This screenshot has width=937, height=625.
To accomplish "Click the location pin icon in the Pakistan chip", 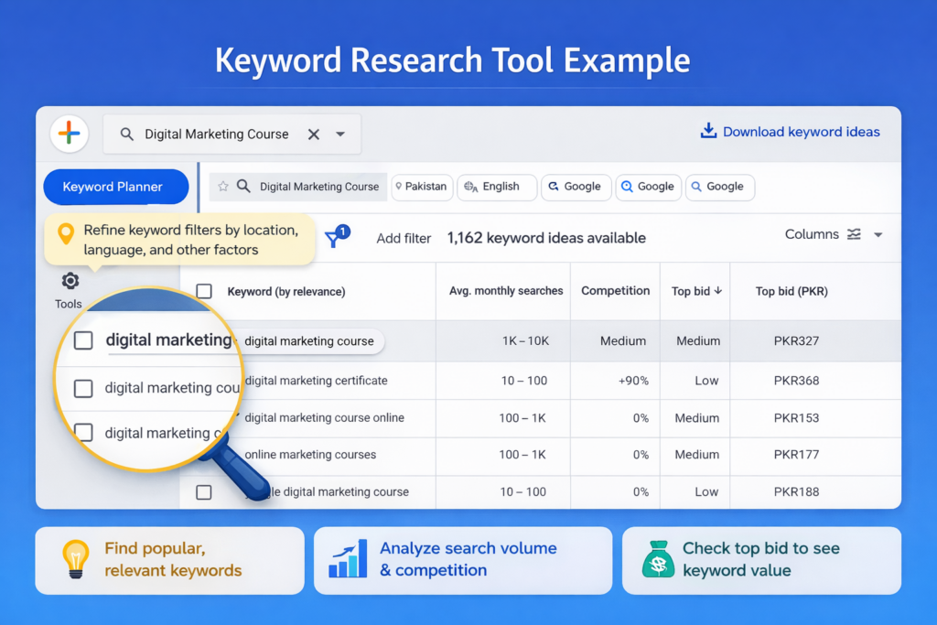I will (x=400, y=187).
